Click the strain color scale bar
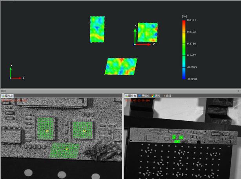241x179 pixels. [x=184, y=49]
